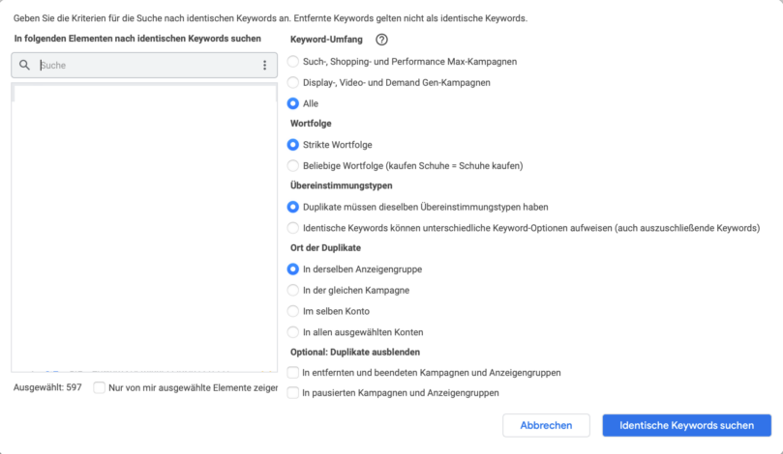Viewport: 783px width, 454px height.
Task: Select Duplikate müssen dieselben Übereinstimmungstypen haben
Action: point(293,207)
